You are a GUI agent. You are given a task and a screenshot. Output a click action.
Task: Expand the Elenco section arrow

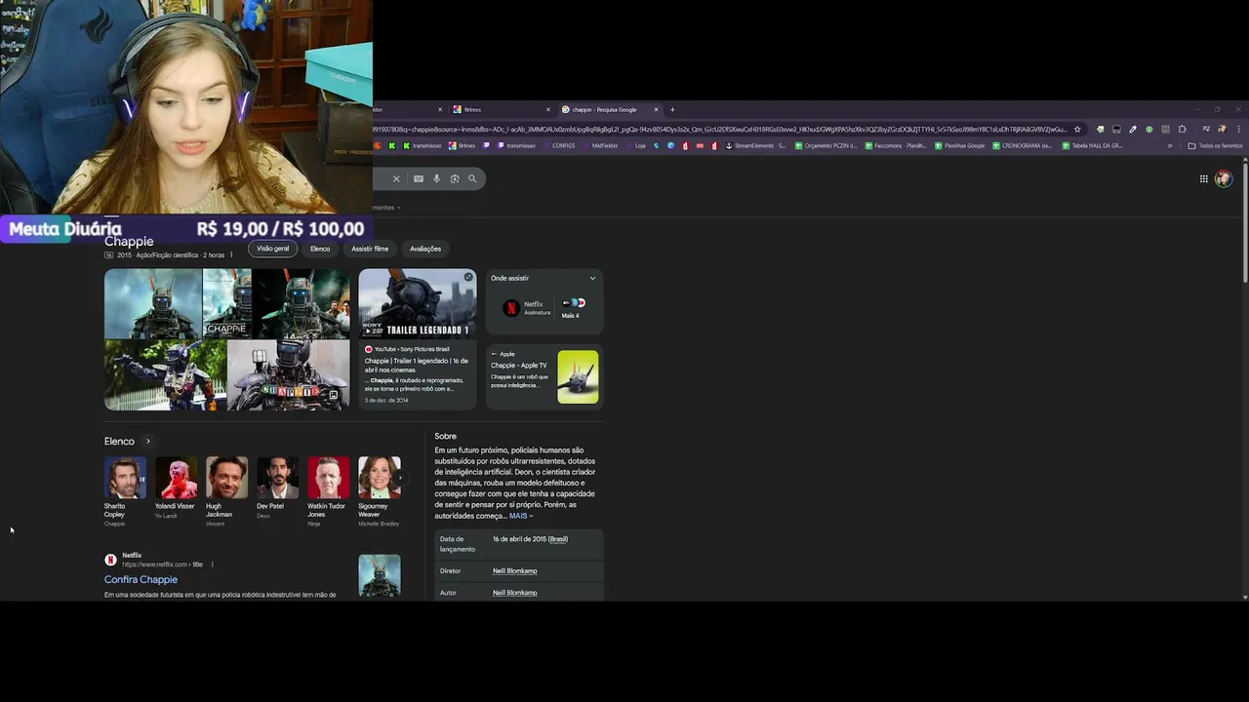pos(148,442)
